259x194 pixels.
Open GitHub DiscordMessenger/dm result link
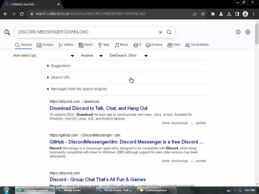(126, 142)
